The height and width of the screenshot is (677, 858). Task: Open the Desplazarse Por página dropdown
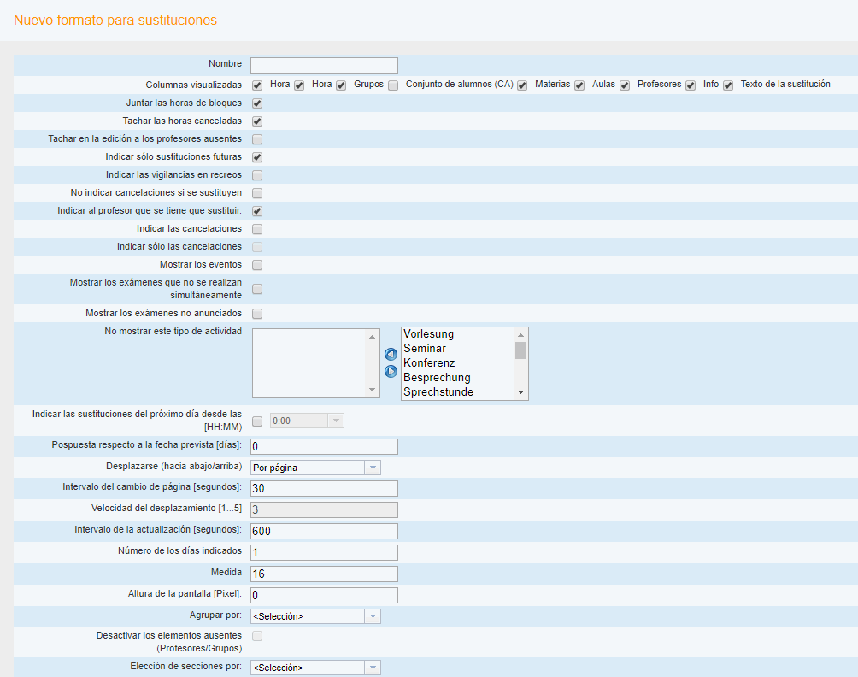[x=315, y=468]
